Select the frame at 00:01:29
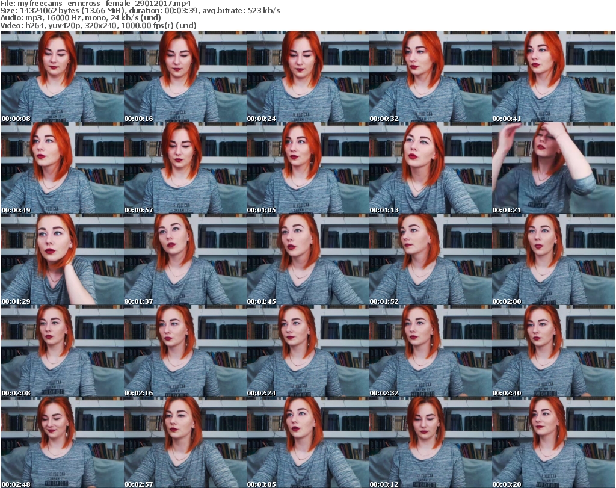This screenshot has height=488, width=616. [x=62, y=260]
